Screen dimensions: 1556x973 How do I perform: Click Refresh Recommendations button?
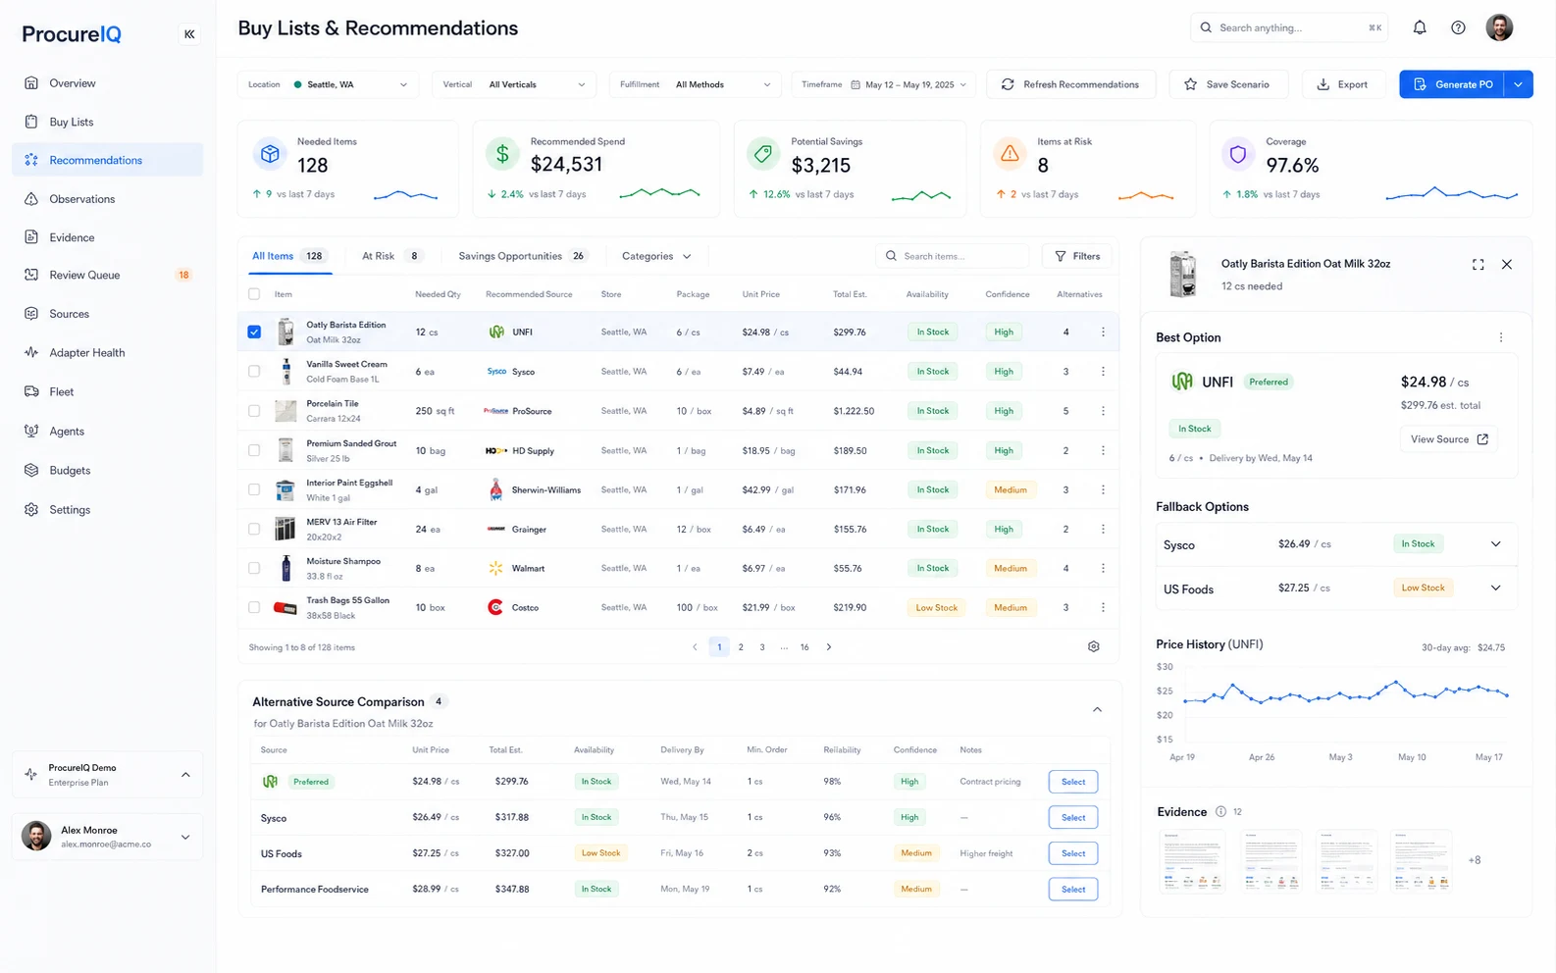(x=1070, y=84)
